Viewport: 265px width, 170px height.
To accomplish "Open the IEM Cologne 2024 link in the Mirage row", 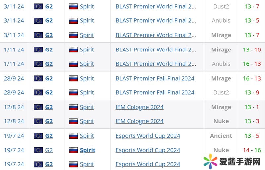I will [139, 107].
